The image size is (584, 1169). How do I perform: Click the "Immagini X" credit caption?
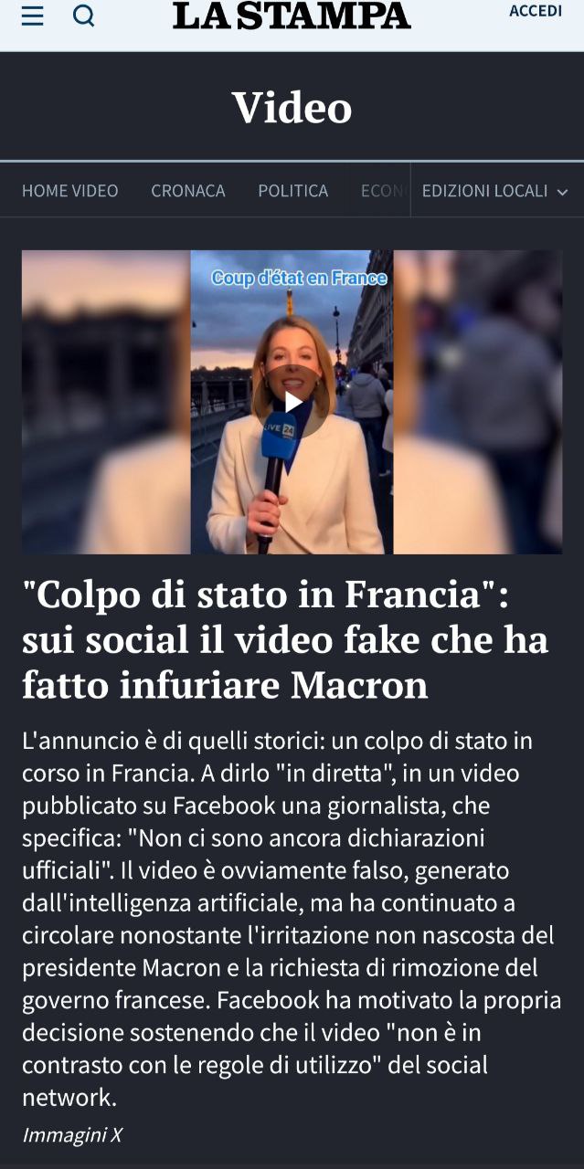[x=72, y=1135]
